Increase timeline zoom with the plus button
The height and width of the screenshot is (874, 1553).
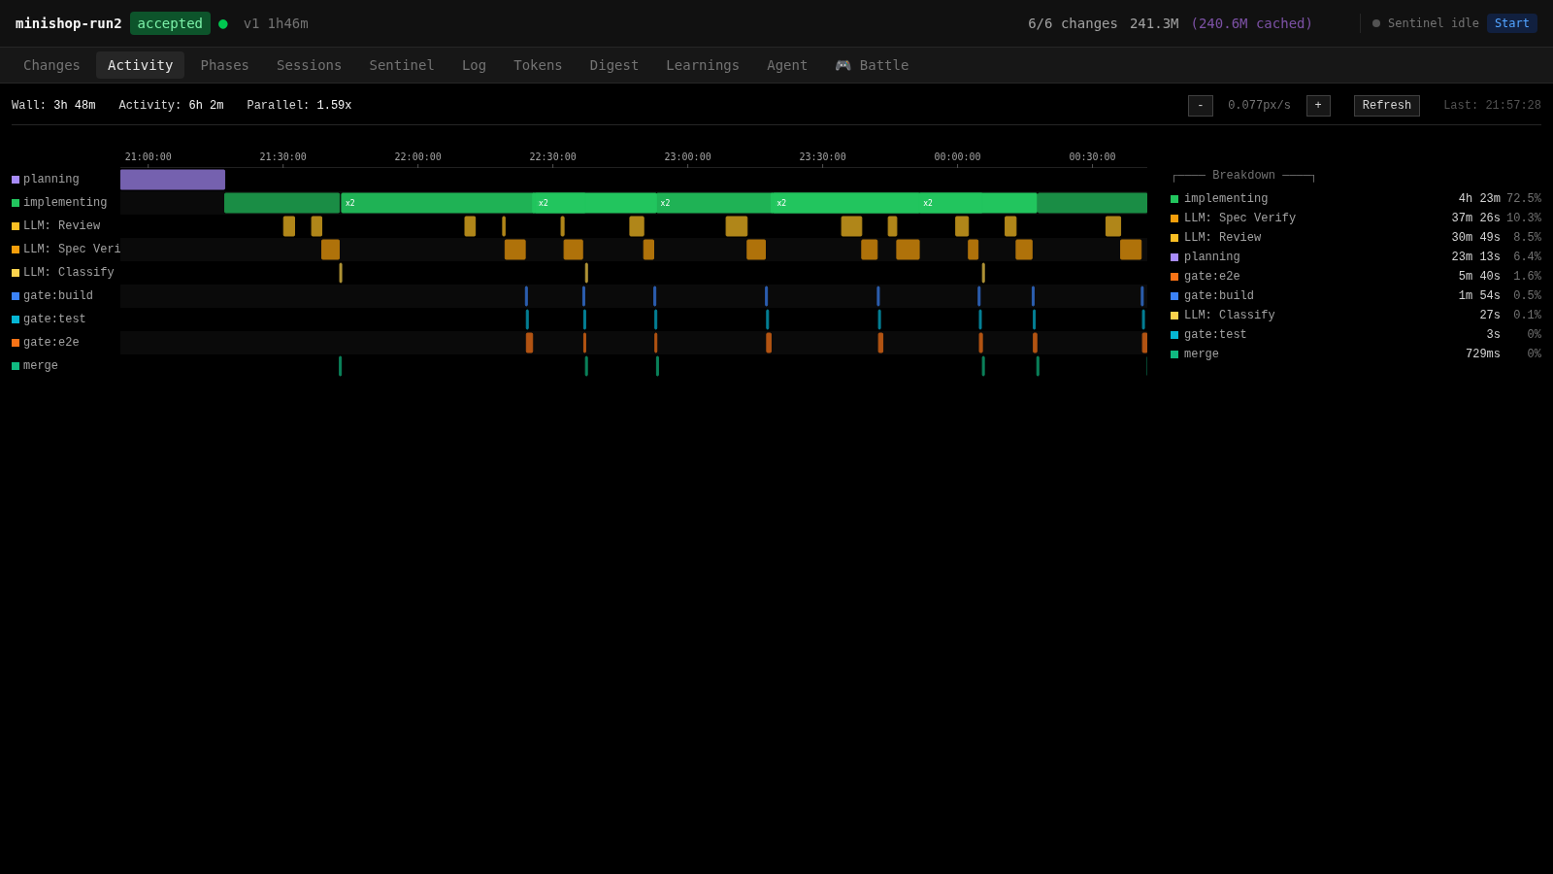tap(1318, 105)
